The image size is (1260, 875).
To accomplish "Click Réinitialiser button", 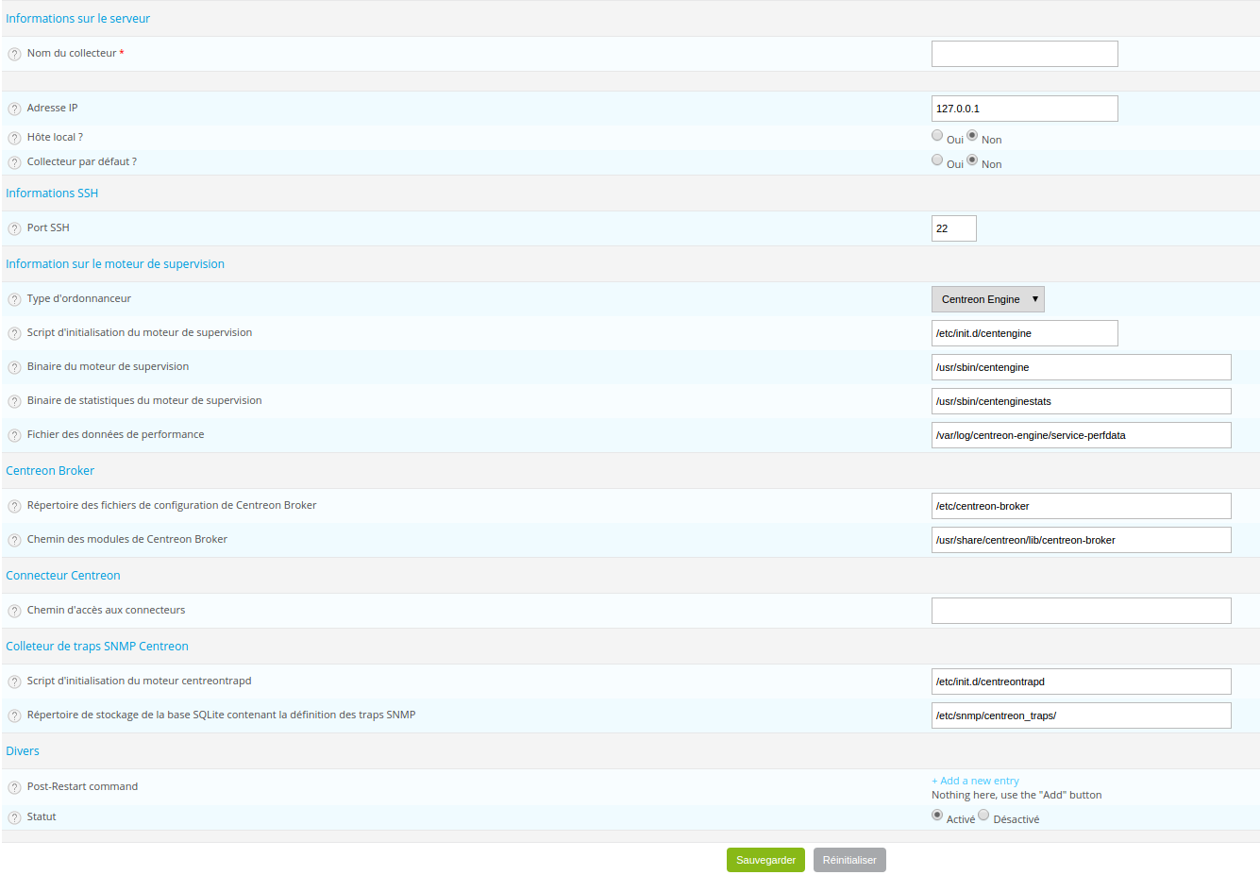I will point(849,860).
